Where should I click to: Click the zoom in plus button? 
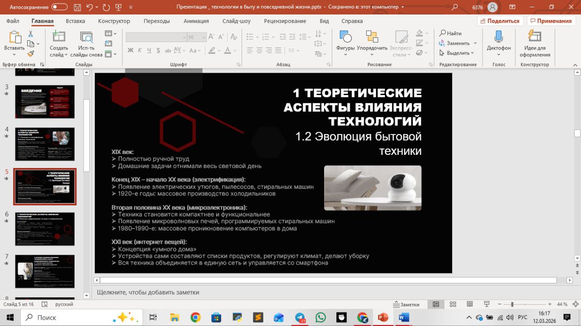[x=550, y=304]
